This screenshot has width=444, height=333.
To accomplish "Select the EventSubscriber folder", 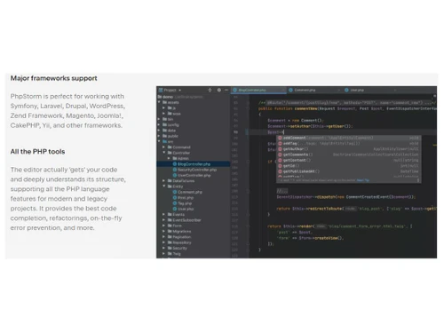I will click(x=184, y=220).
